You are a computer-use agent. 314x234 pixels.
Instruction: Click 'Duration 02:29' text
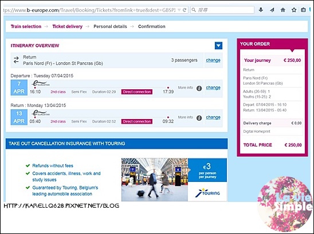point(104,92)
